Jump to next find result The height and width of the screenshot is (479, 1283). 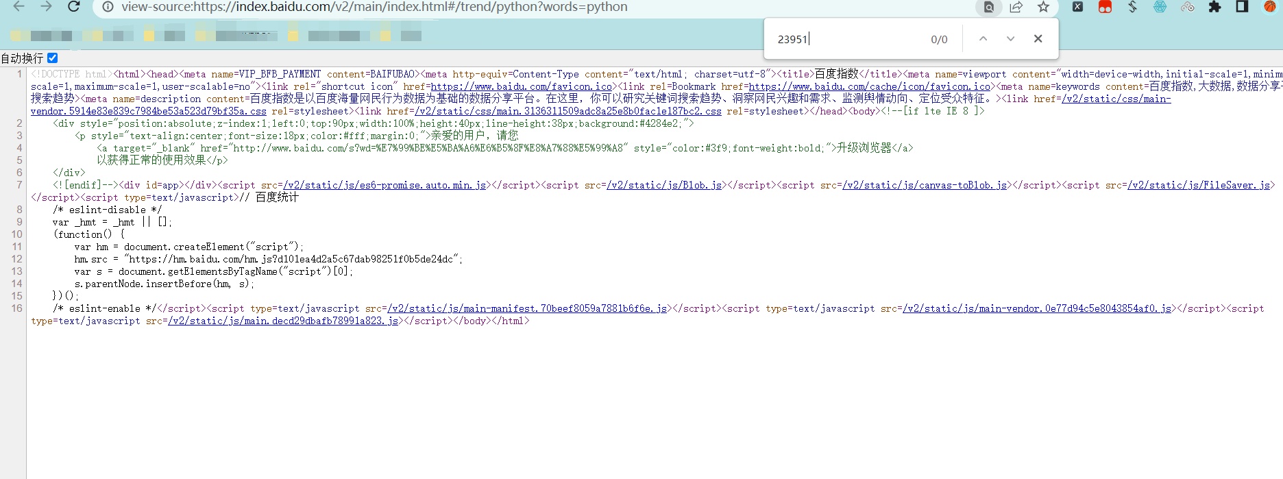tap(1010, 39)
